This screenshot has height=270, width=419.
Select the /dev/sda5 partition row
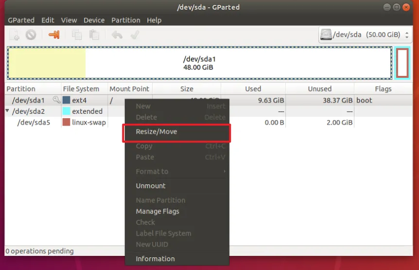(x=209, y=123)
